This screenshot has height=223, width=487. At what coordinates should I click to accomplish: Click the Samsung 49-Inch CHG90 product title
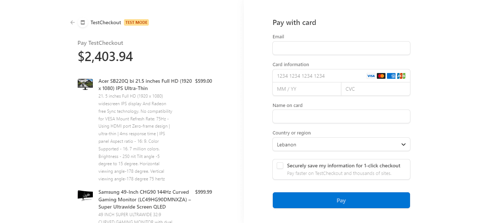coord(145,200)
